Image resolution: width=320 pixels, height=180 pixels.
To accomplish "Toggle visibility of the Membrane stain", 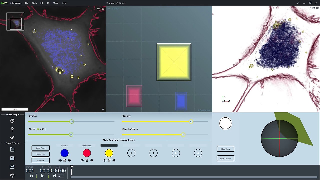I will (82, 160).
